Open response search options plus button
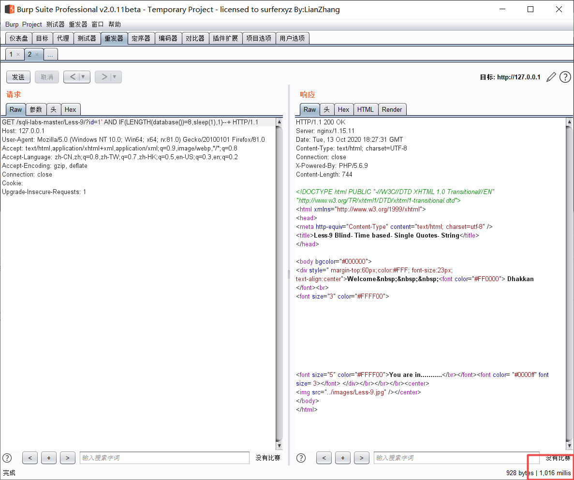 (x=343, y=458)
